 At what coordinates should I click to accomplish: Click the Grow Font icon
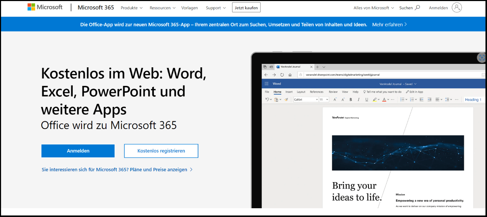coord(335,100)
